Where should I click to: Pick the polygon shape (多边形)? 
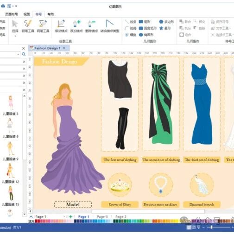[x=166, y=22]
